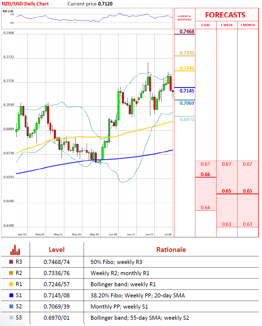
Task: Click the red bar chart icon
Action: click(15, 250)
